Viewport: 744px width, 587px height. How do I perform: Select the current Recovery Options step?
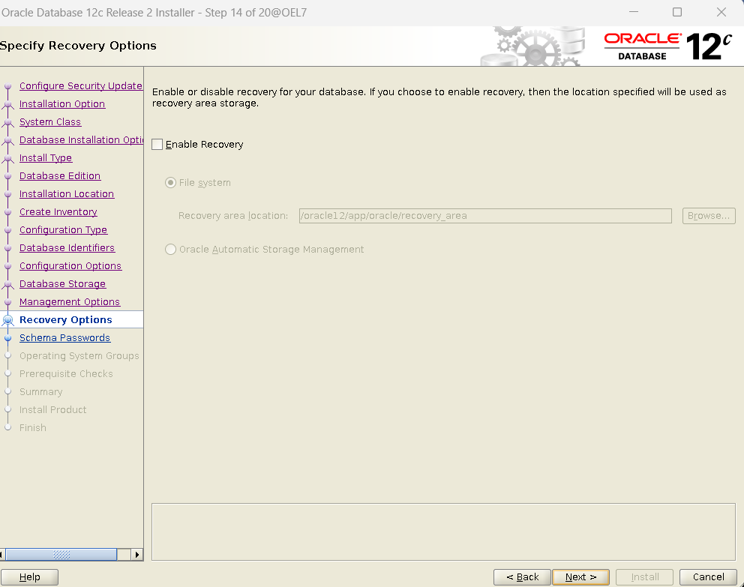(x=66, y=320)
